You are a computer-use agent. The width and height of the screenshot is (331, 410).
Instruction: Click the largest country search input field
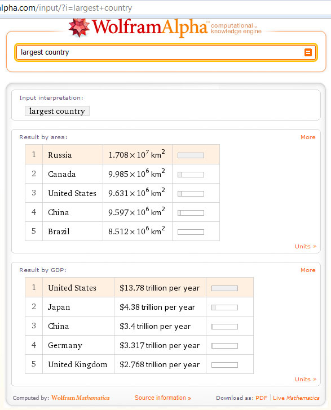pyautogui.click(x=166, y=52)
